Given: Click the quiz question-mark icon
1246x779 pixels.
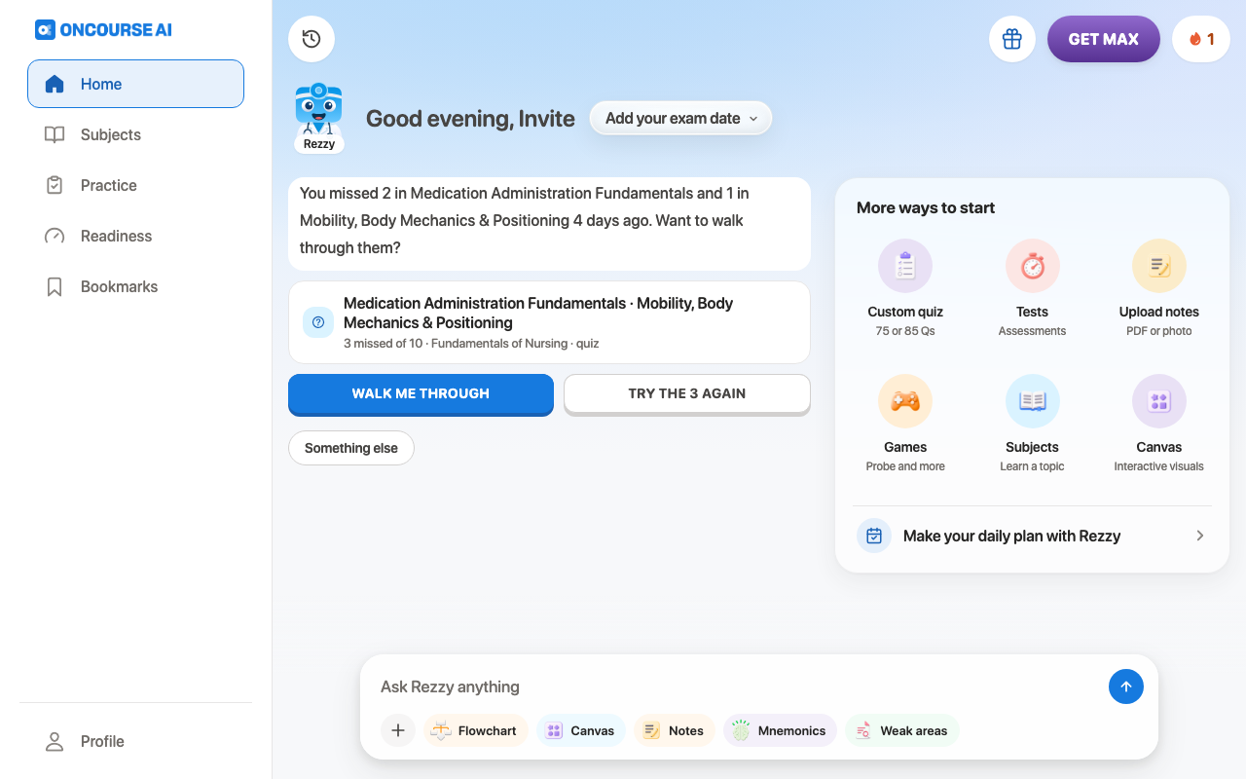Looking at the screenshot, I should tap(318, 322).
